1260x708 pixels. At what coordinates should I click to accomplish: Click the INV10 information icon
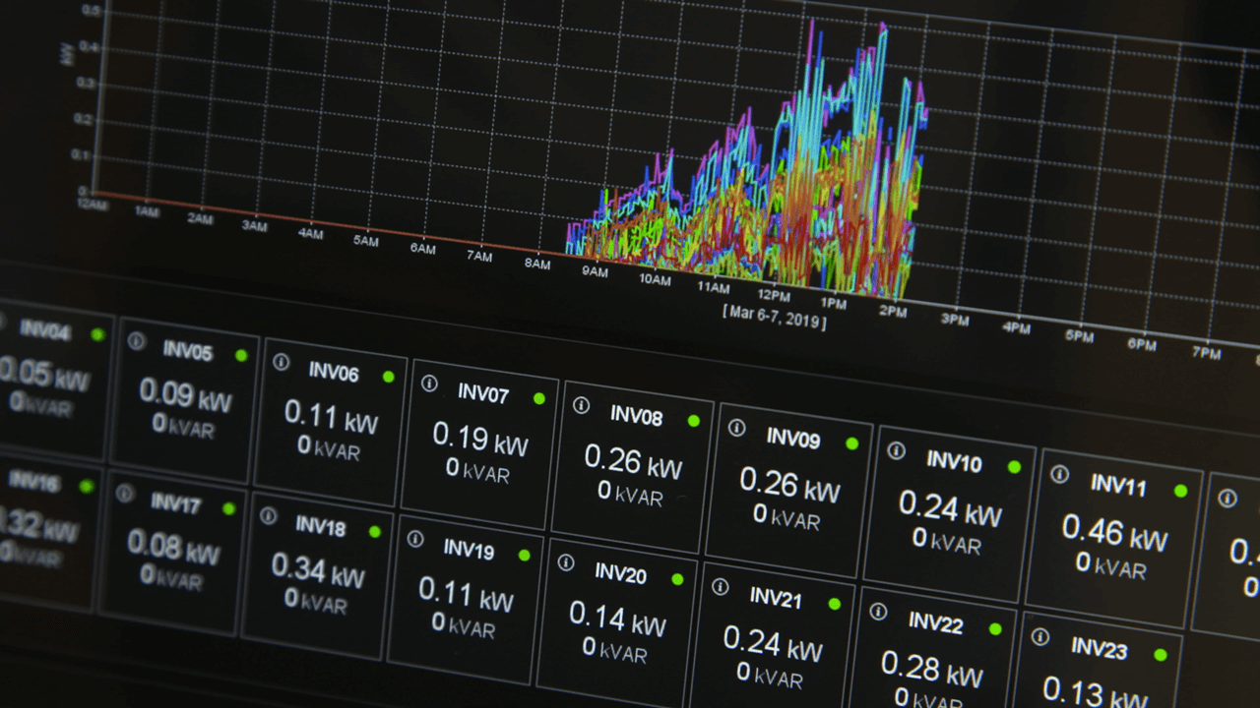coord(897,450)
